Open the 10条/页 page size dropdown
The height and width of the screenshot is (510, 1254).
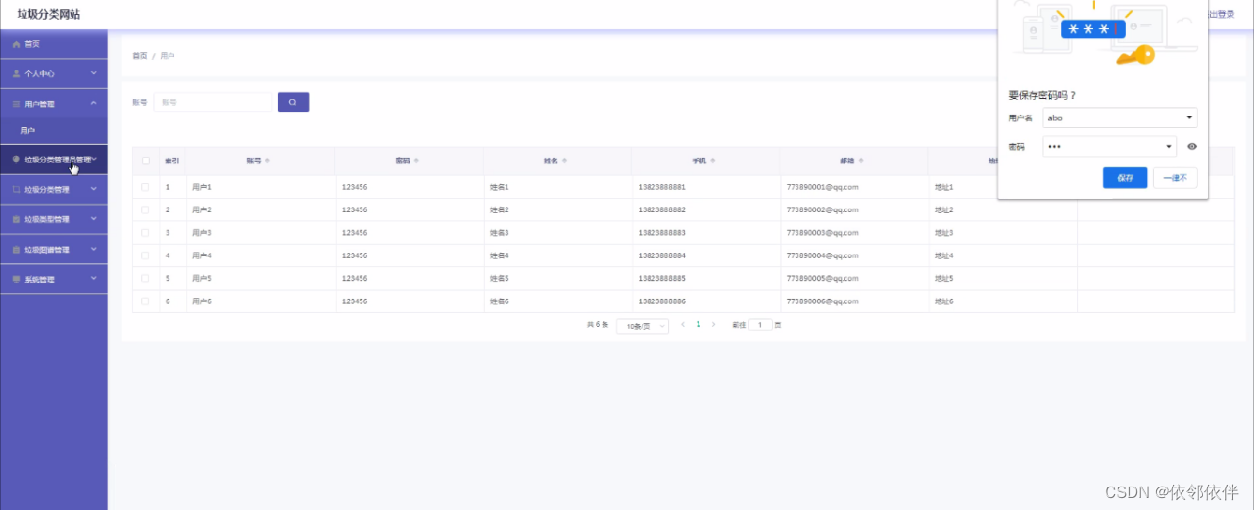643,326
